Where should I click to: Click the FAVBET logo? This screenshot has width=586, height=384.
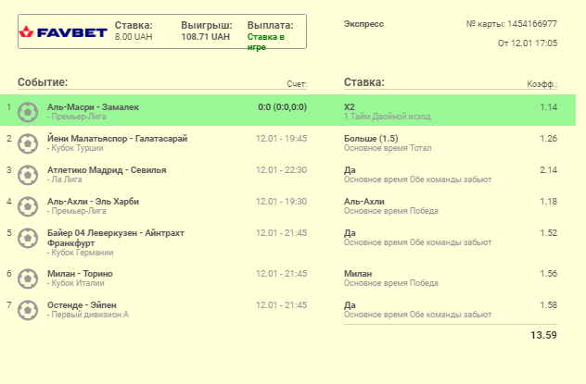pos(63,32)
